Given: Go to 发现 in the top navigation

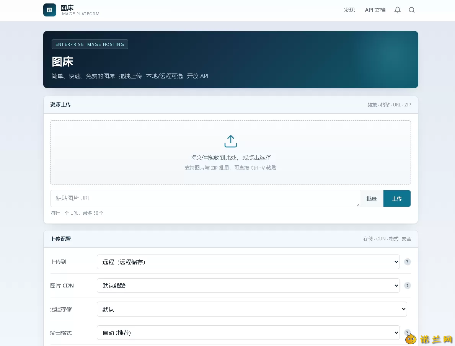Looking at the screenshot, I should [x=349, y=10].
